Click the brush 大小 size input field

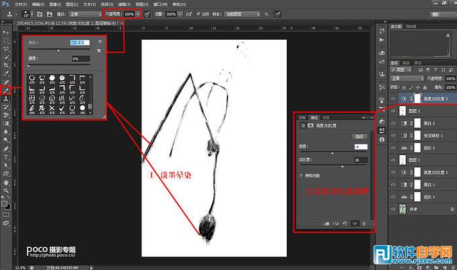point(80,42)
